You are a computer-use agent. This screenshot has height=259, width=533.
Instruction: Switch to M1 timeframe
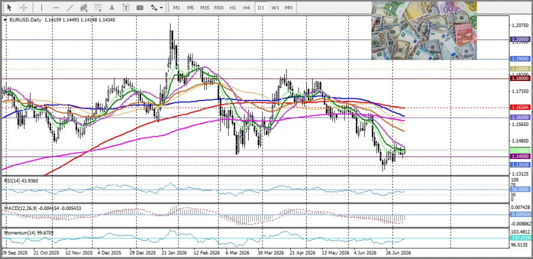(176, 8)
